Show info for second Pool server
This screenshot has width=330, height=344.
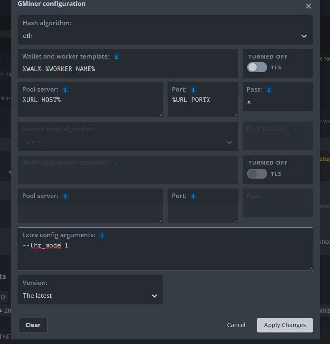(x=65, y=196)
